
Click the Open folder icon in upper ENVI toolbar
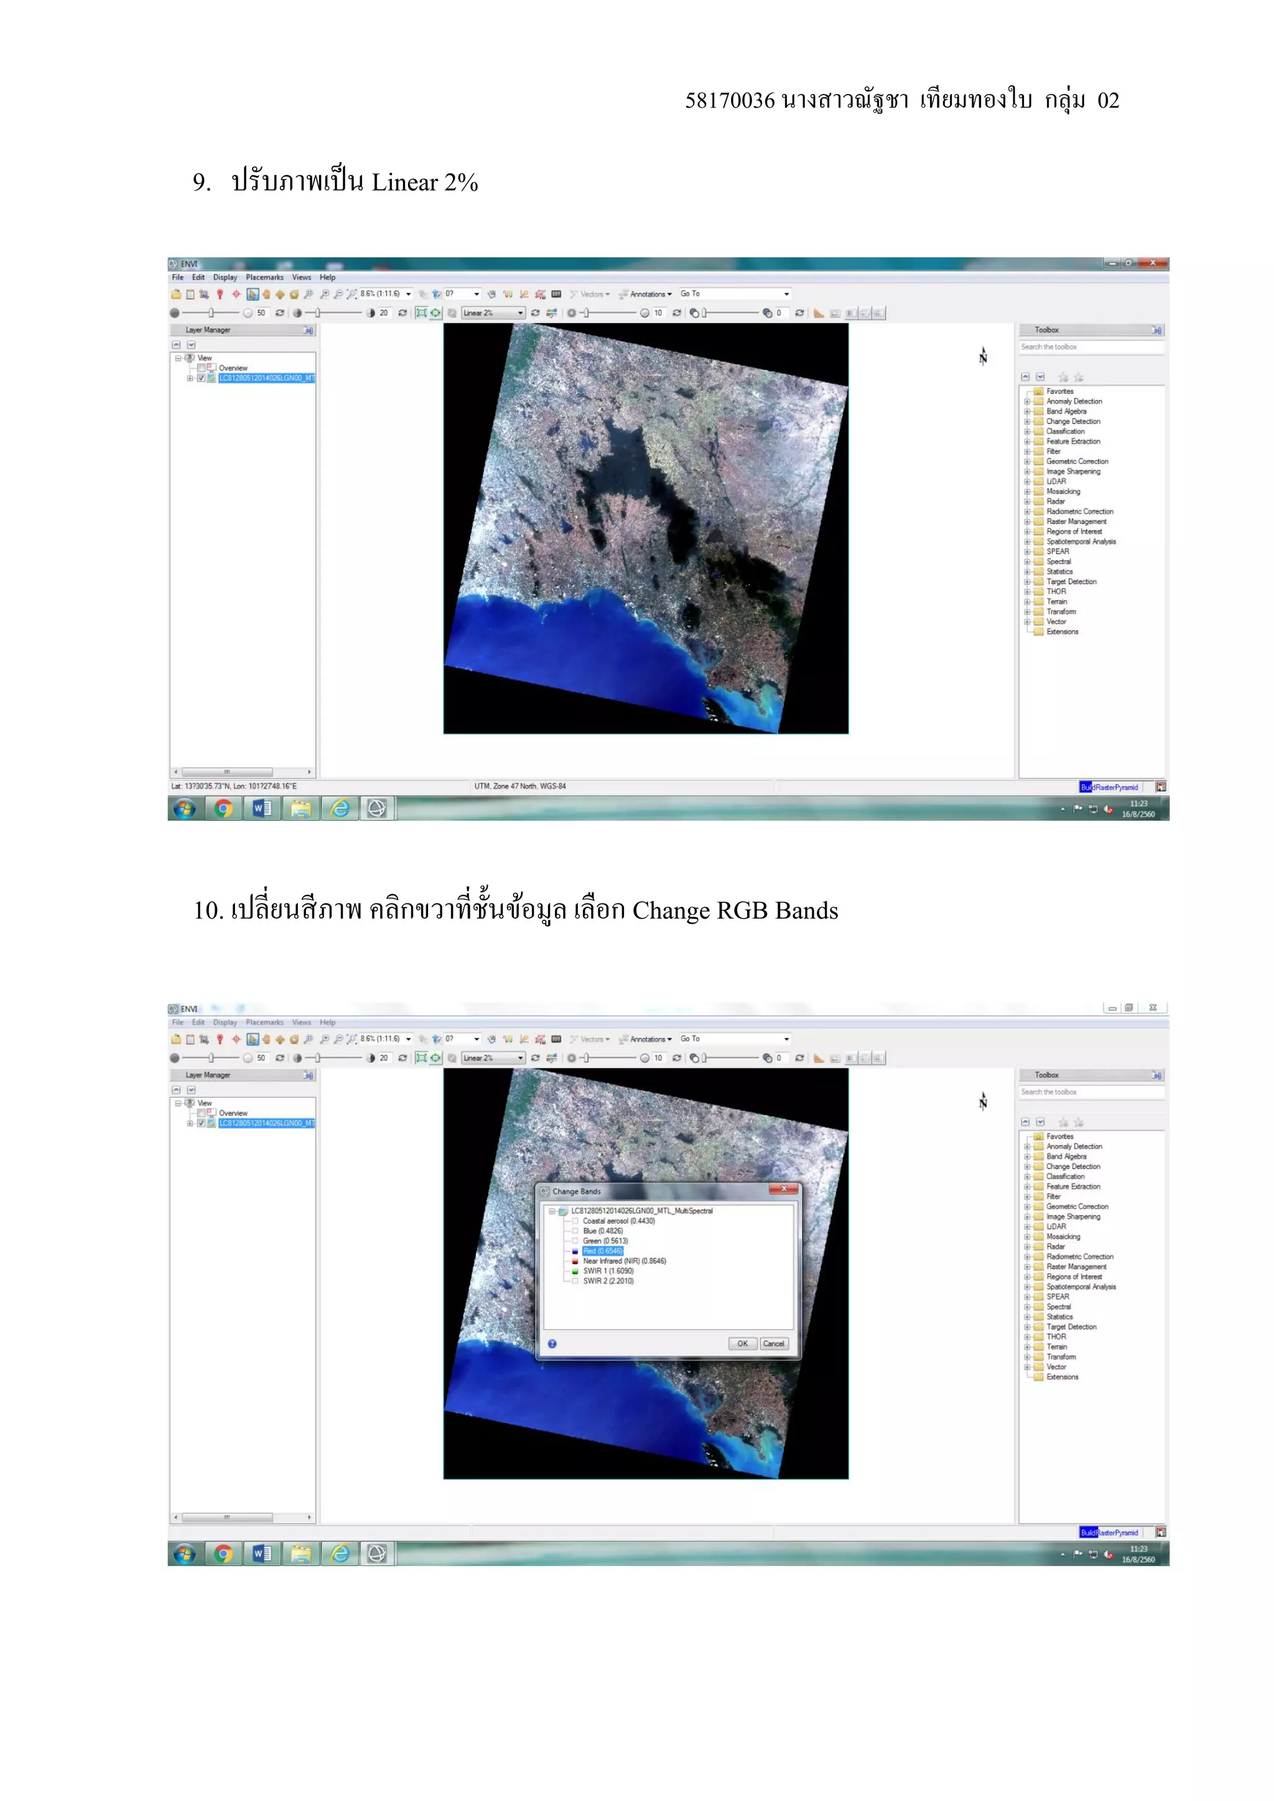click(x=177, y=294)
